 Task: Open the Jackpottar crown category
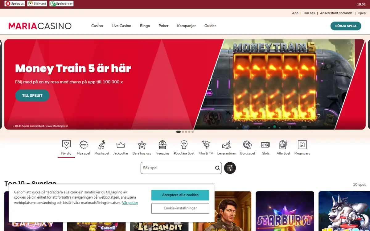pyautogui.click(x=121, y=148)
